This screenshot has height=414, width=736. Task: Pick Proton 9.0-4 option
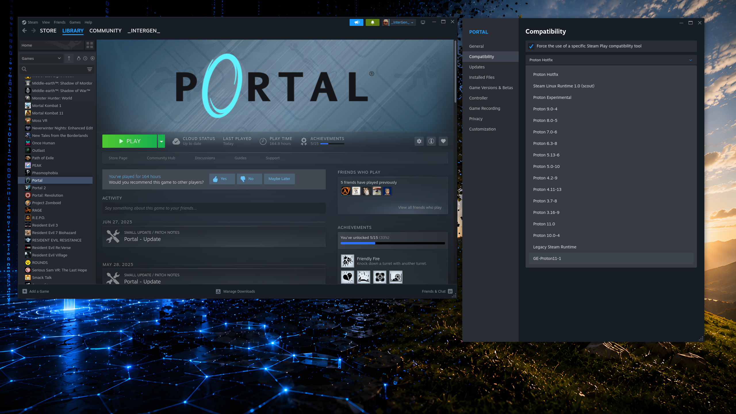coord(611,109)
